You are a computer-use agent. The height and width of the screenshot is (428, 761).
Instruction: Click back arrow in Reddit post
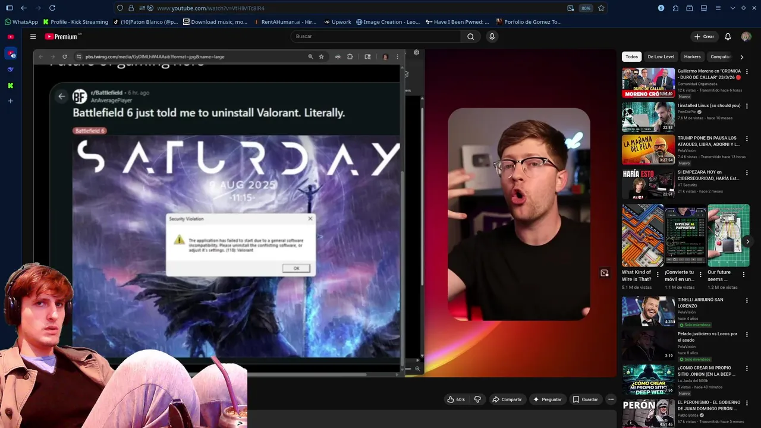(61, 96)
